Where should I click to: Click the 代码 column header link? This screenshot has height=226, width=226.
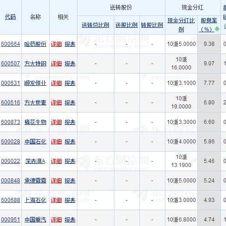(x=10, y=17)
